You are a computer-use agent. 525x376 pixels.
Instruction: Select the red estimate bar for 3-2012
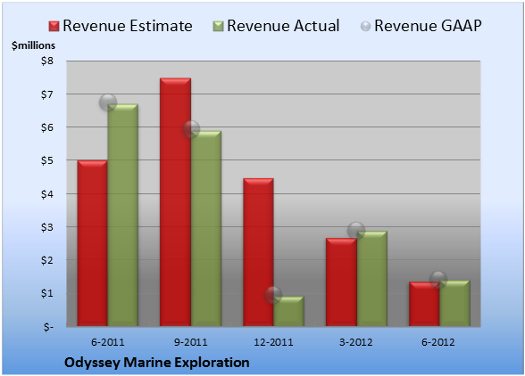(x=341, y=282)
